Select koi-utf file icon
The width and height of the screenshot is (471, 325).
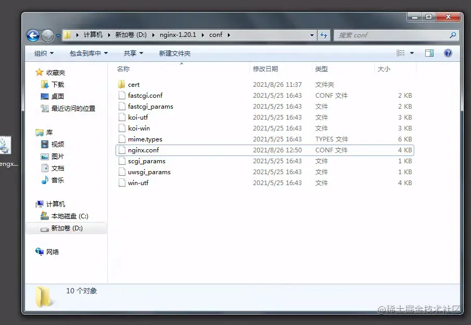point(122,117)
